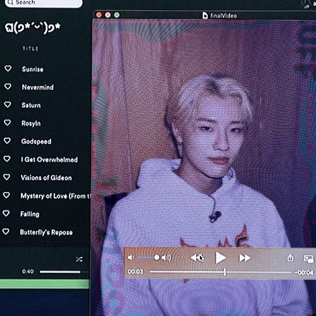Click the search magnifier icon
Screen dimensions: 316x316
click(x=10, y=2)
